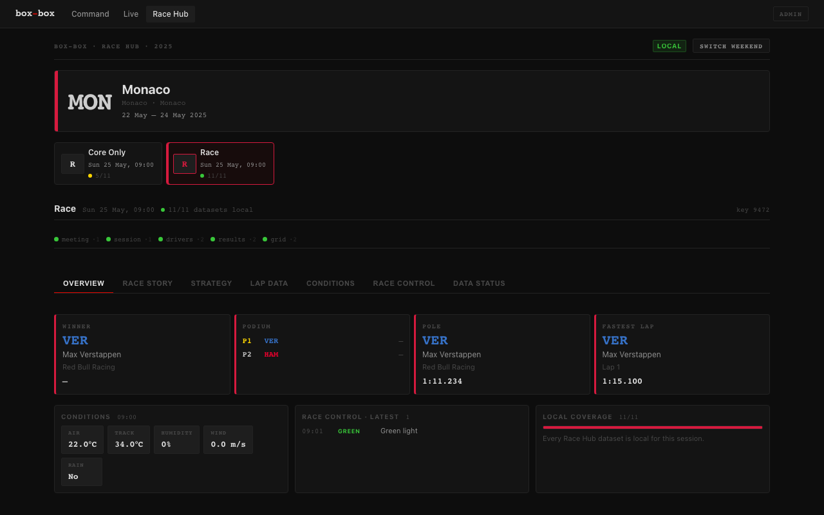Click the Humidity 0% tile

click(x=176, y=440)
